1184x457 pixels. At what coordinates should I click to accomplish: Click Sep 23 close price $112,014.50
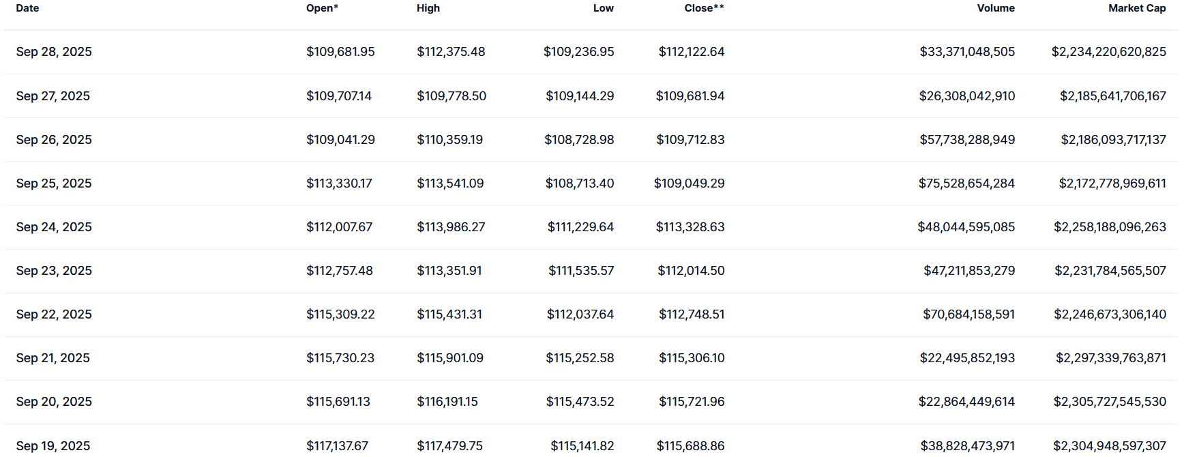pyautogui.click(x=691, y=271)
